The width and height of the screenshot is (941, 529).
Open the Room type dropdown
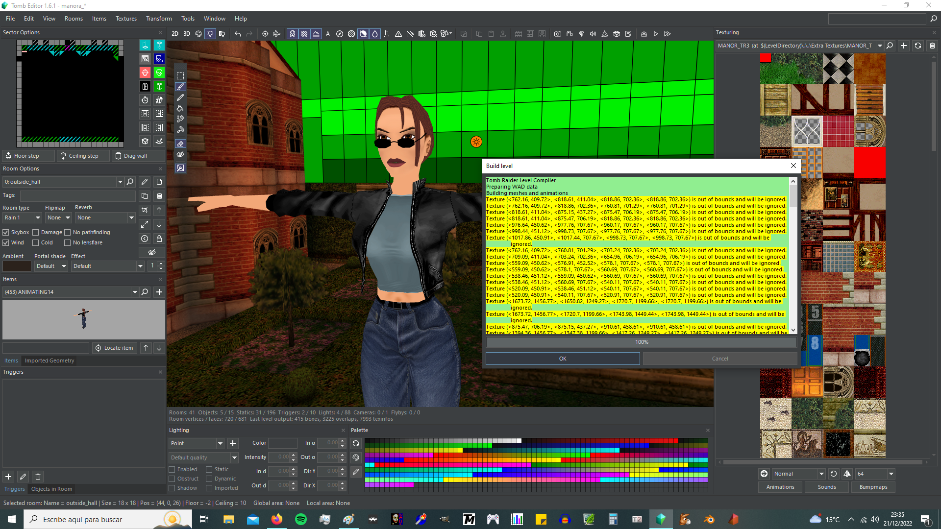(x=38, y=217)
